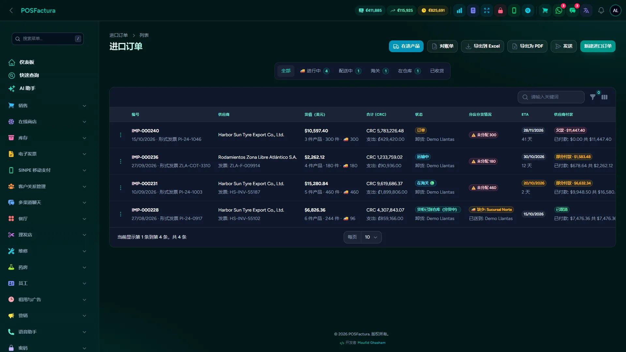The width and height of the screenshot is (626, 352).
Task: Click the Moufid Ghasham developer link
Action: [371, 343]
